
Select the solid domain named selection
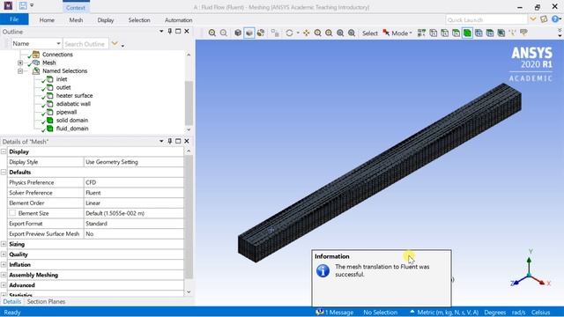[72, 121]
